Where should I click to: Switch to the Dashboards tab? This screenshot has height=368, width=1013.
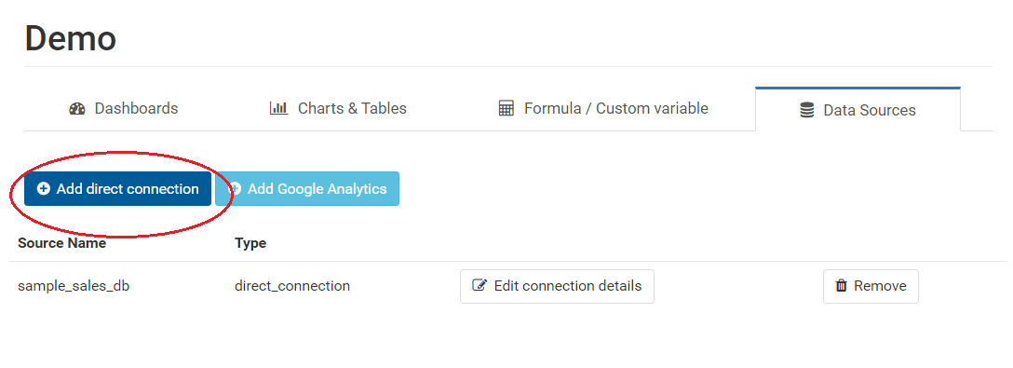(124, 109)
